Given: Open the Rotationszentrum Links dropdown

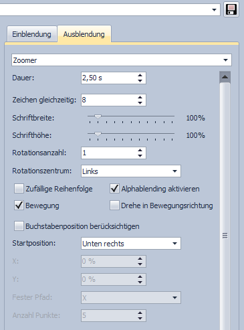Looking at the screenshot, I should pyautogui.click(x=131, y=171).
